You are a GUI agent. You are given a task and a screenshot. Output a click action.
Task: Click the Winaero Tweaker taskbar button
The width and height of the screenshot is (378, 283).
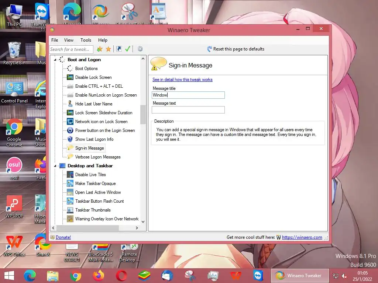[300, 276]
